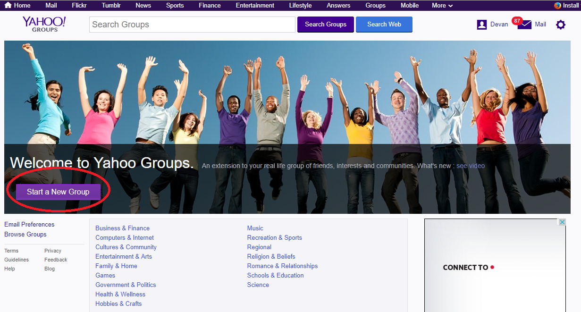581x312 pixels.
Task: Open Tumblr in top navigation
Action: pos(111,5)
